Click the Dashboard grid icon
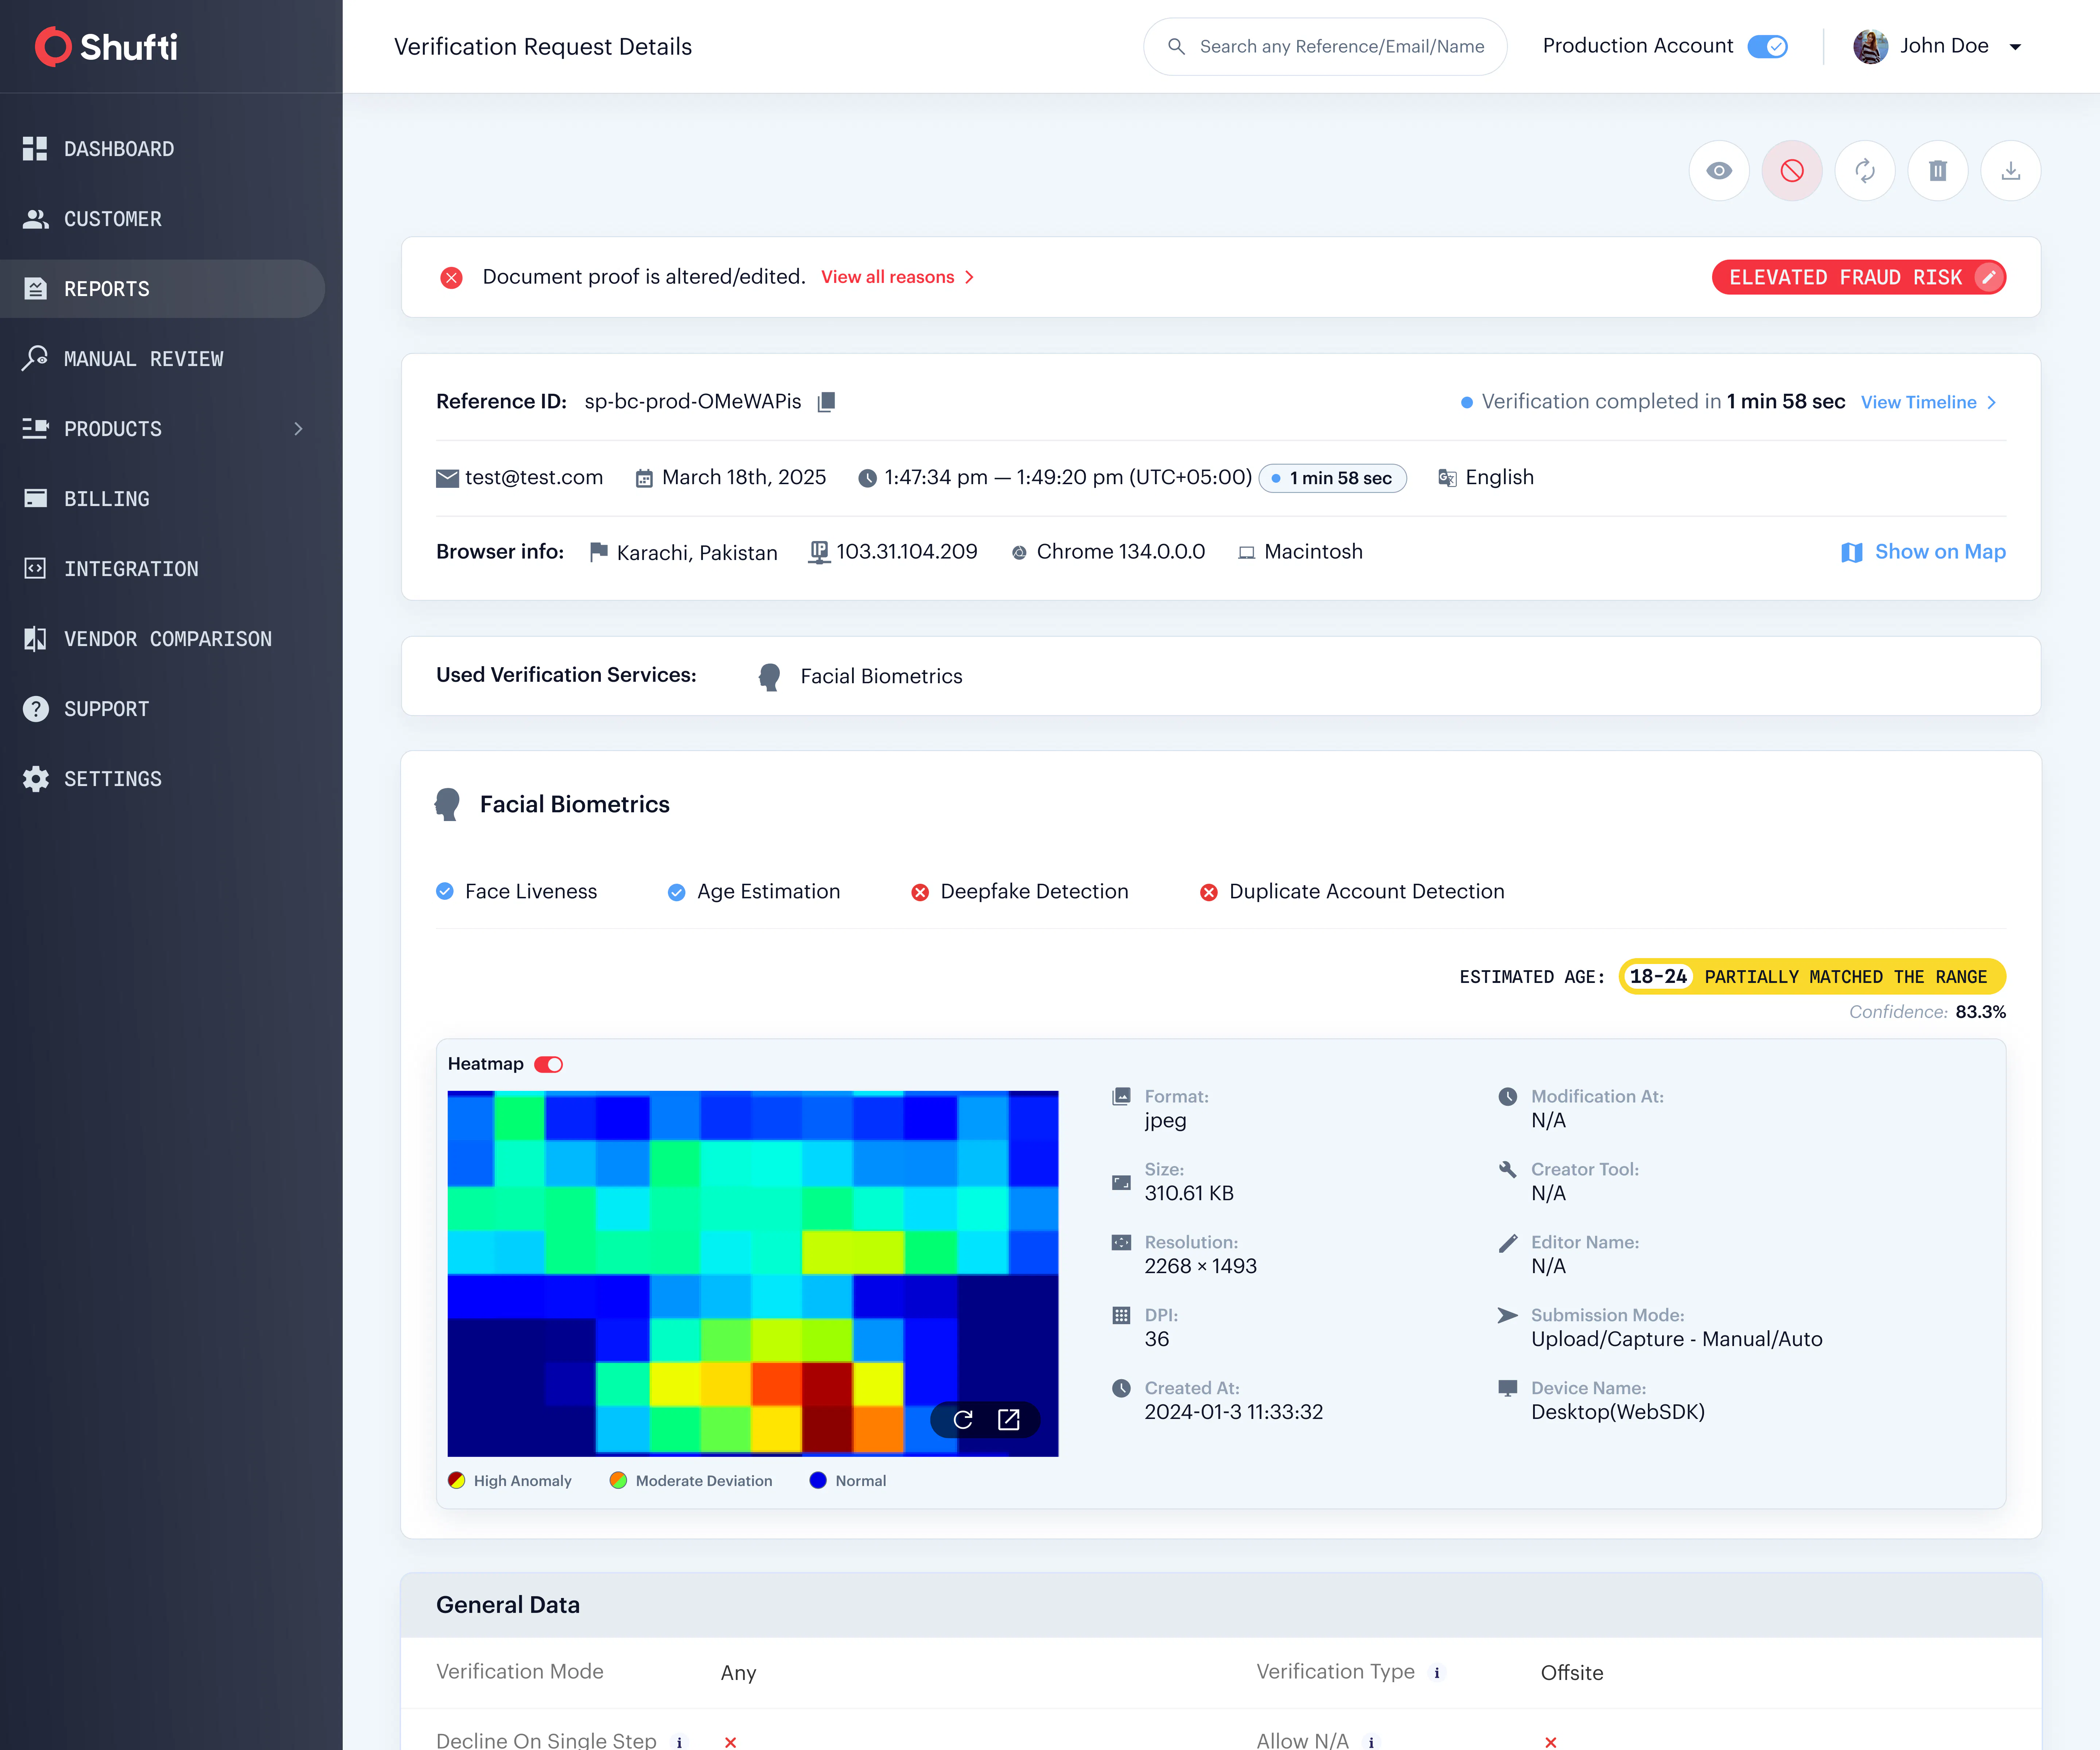 tap(35, 149)
